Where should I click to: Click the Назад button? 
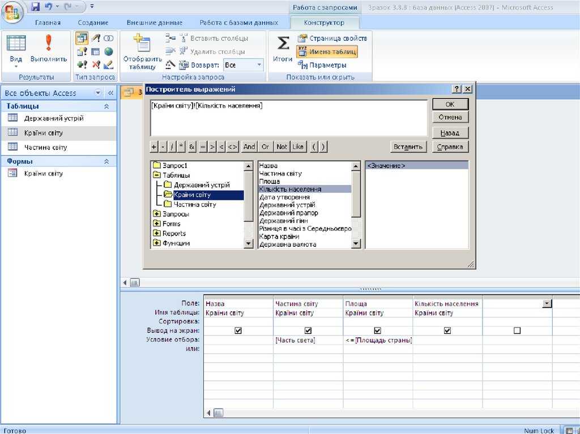tap(450, 133)
